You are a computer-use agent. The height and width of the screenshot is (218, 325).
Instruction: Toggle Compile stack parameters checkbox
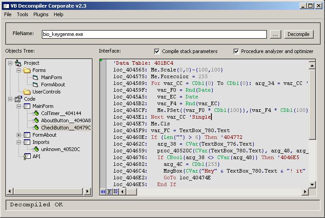(x=157, y=51)
